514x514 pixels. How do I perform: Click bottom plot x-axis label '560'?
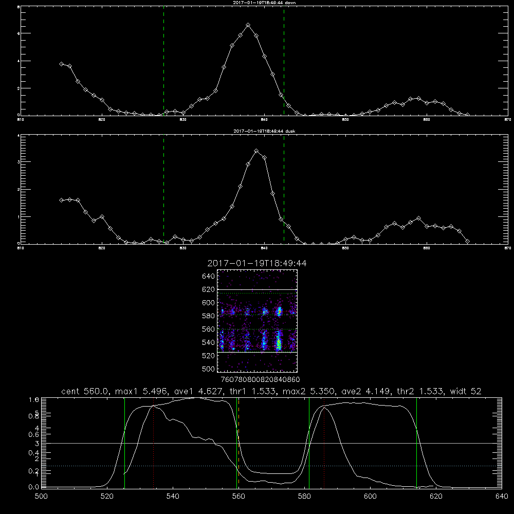(x=238, y=497)
